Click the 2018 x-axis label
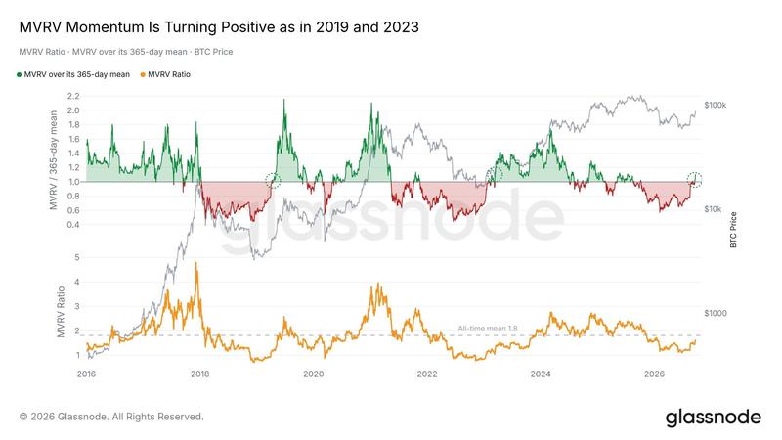 [x=200, y=374]
